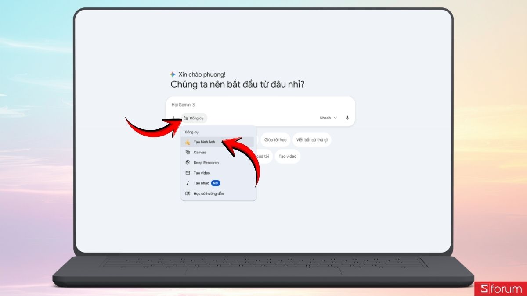The height and width of the screenshot is (296, 527).
Task: Click the partially hidden 'của tôi' chip
Action: click(x=264, y=156)
